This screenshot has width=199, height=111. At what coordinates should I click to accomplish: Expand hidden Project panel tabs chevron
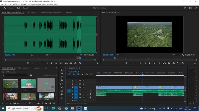click(x=57, y=68)
